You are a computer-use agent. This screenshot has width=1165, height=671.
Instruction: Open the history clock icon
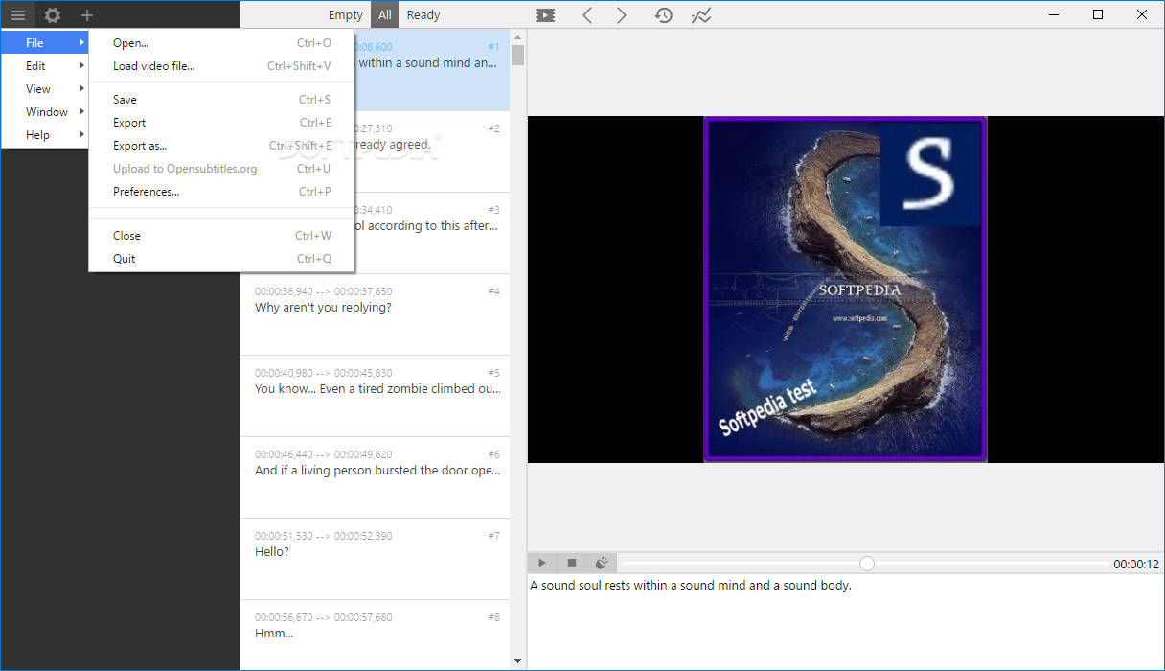(x=663, y=15)
